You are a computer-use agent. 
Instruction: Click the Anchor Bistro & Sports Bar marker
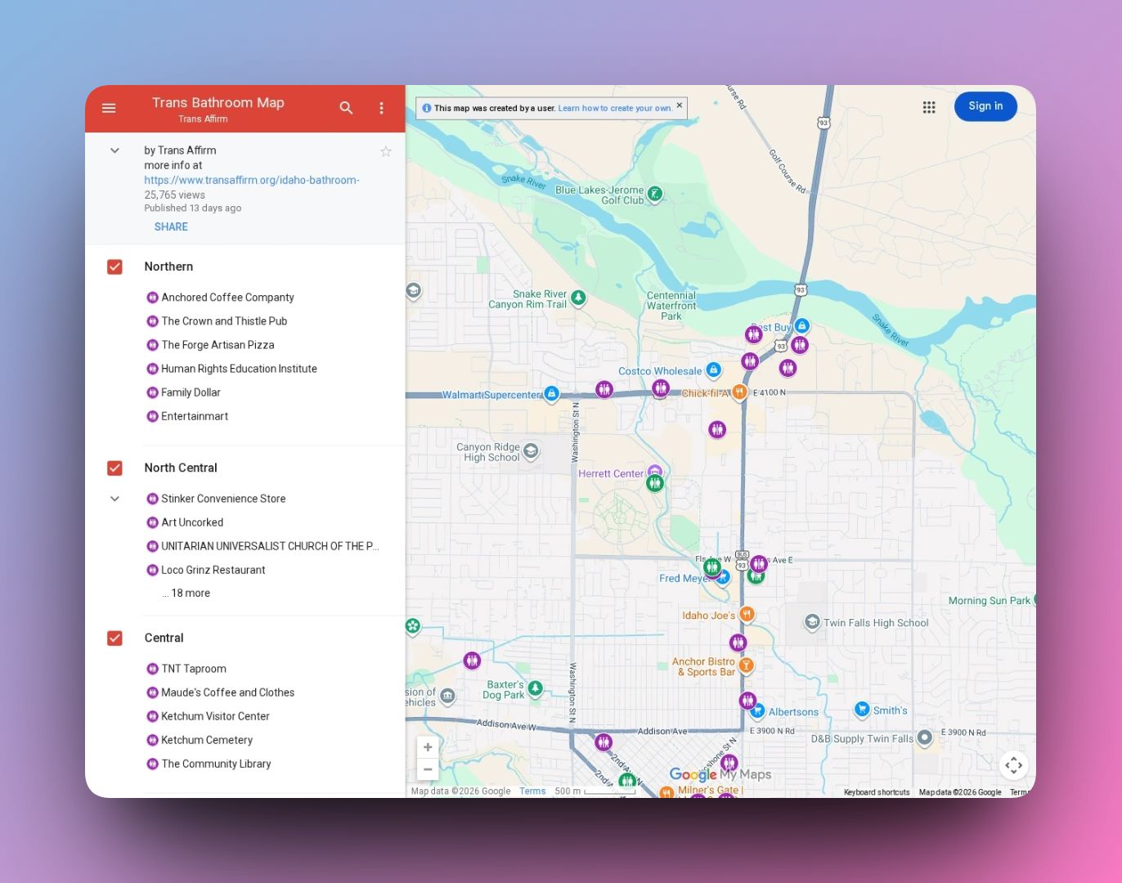(x=746, y=666)
